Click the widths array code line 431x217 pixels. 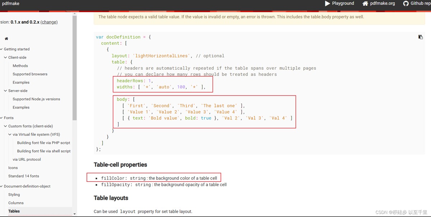[161, 87]
